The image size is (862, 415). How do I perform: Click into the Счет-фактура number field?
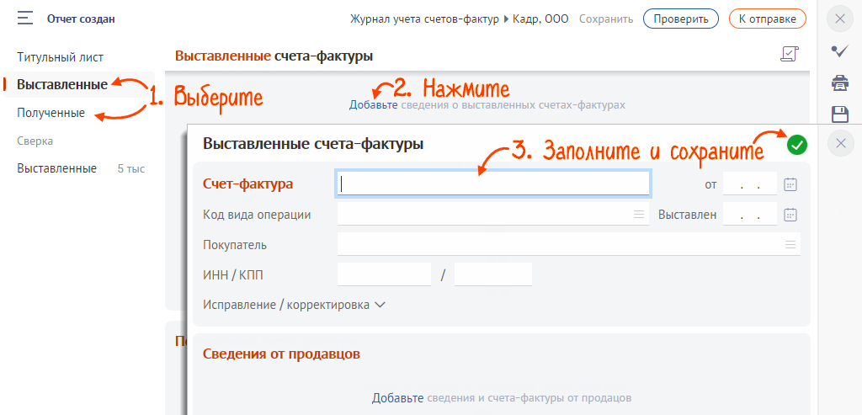tap(493, 184)
